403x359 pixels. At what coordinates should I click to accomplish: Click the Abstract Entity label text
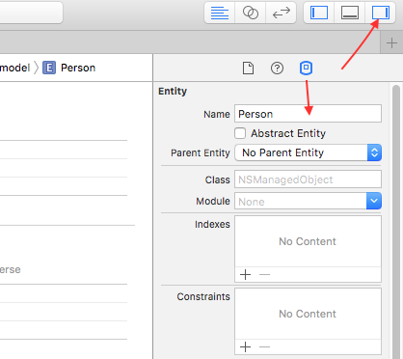tap(288, 133)
